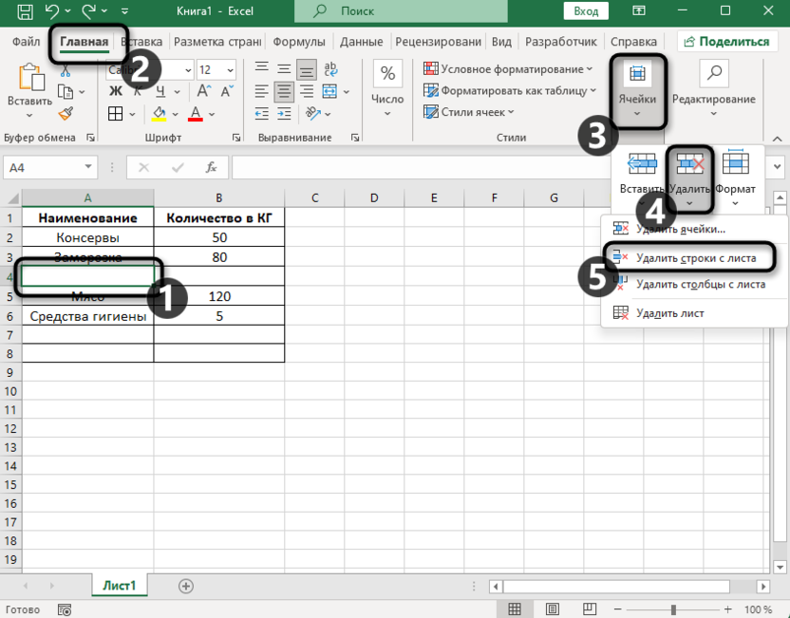Screen dimensions: 790x618
Task: Toggle Wrap Text icon
Action: [330, 69]
